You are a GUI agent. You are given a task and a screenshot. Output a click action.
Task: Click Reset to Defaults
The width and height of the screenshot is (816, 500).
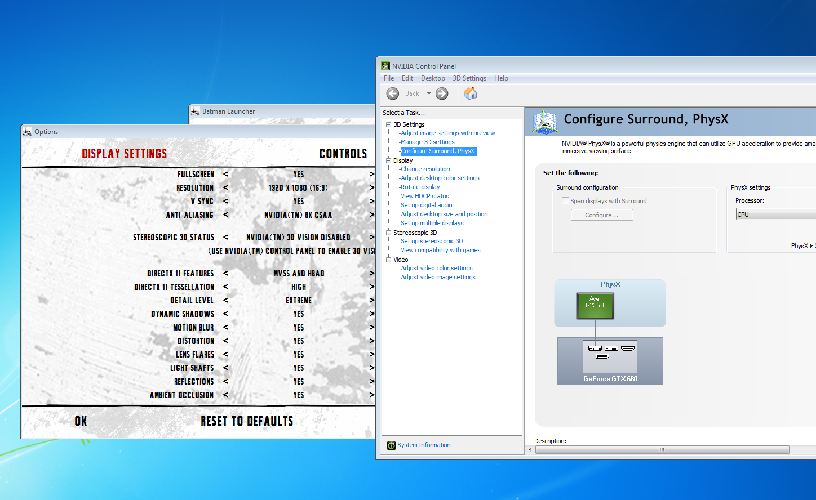[247, 421]
